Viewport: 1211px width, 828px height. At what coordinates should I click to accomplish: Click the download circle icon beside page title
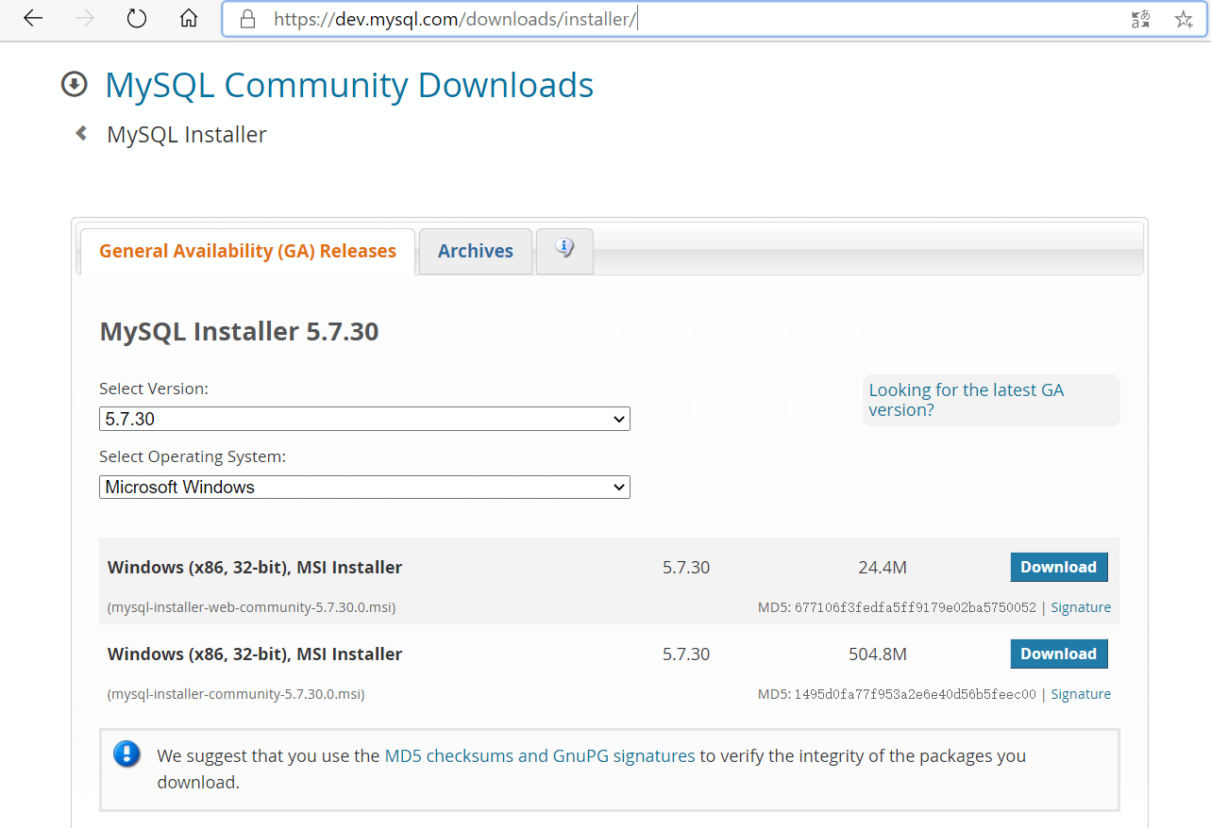[74, 85]
